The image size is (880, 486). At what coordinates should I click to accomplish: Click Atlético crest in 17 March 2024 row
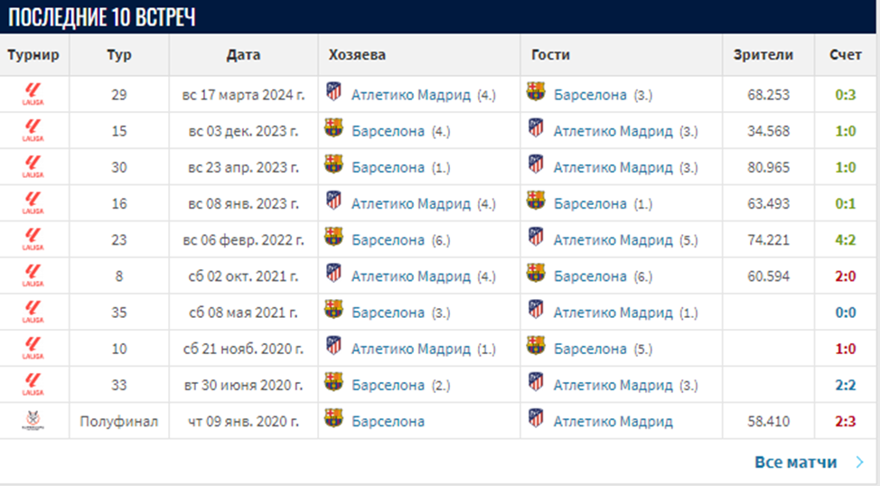click(x=334, y=92)
